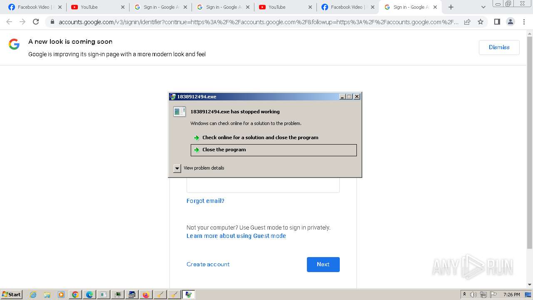Open Learn more about using Guest mode
The height and width of the screenshot is (300, 533).
tap(236, 236)
